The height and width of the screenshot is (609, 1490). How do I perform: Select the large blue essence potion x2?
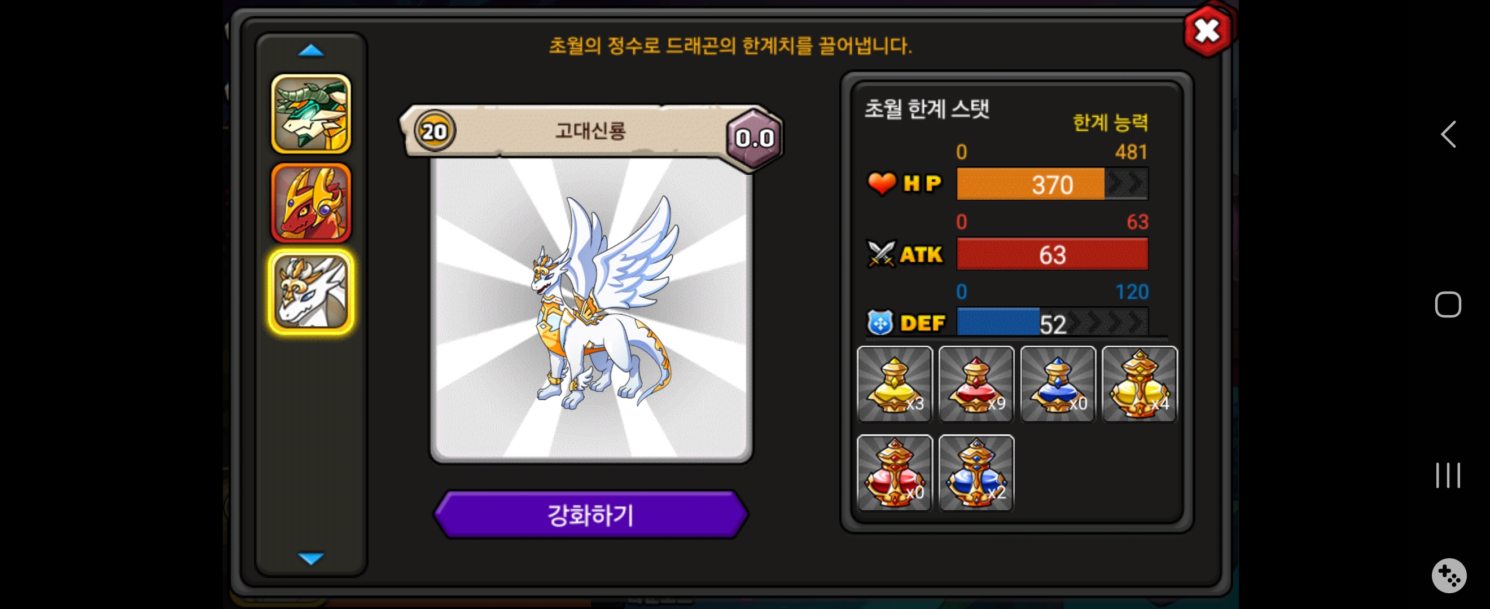coord(976,473)
